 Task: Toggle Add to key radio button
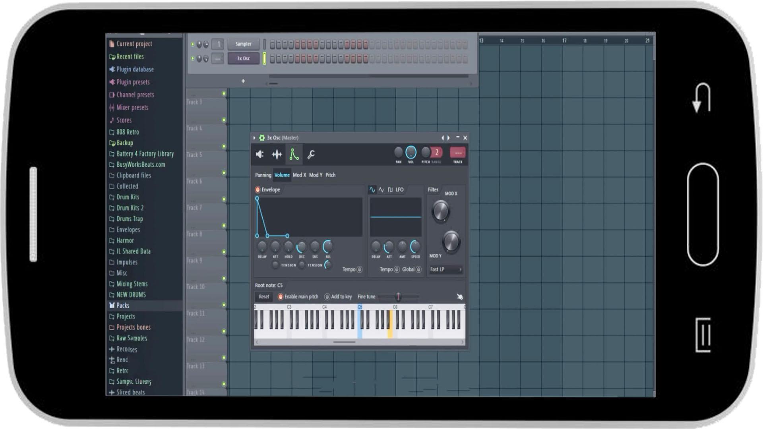point(327,296)
